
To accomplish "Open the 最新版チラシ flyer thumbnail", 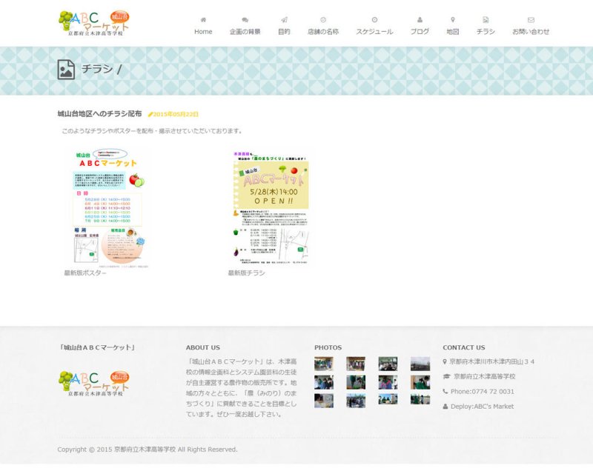I will pos(271,209).
